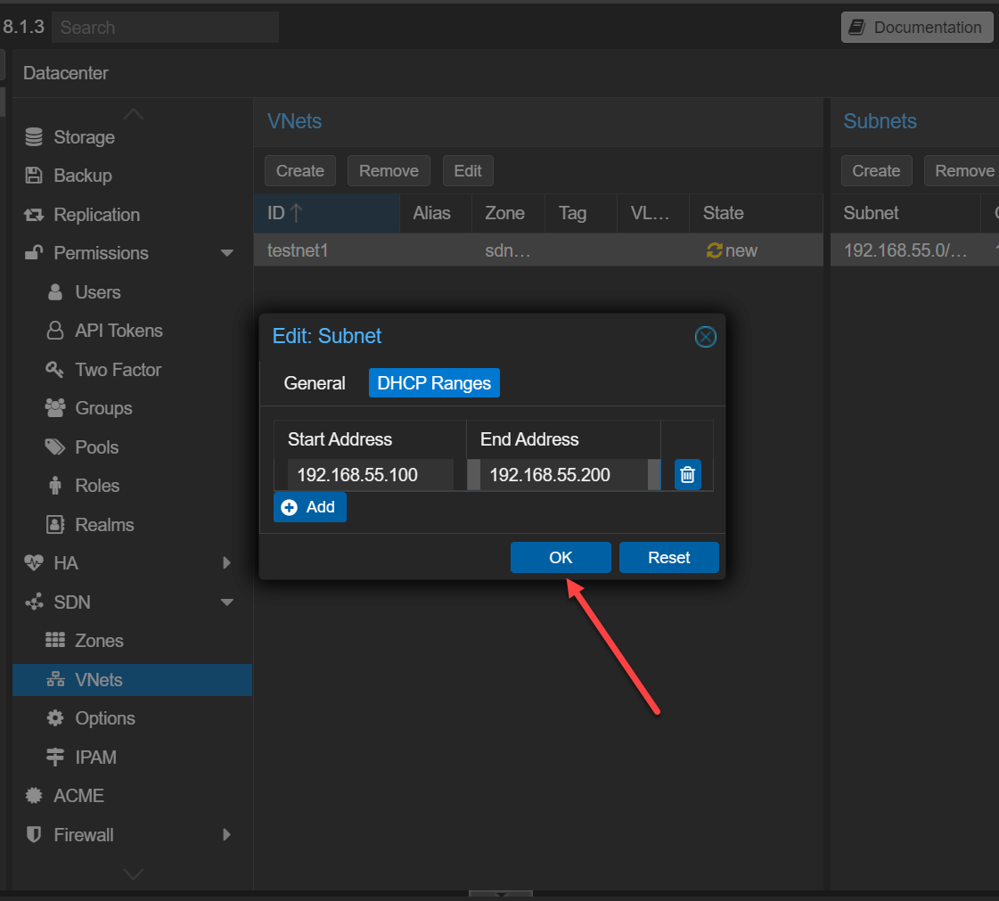Collapse the Permissions tree section

(226, 254)
